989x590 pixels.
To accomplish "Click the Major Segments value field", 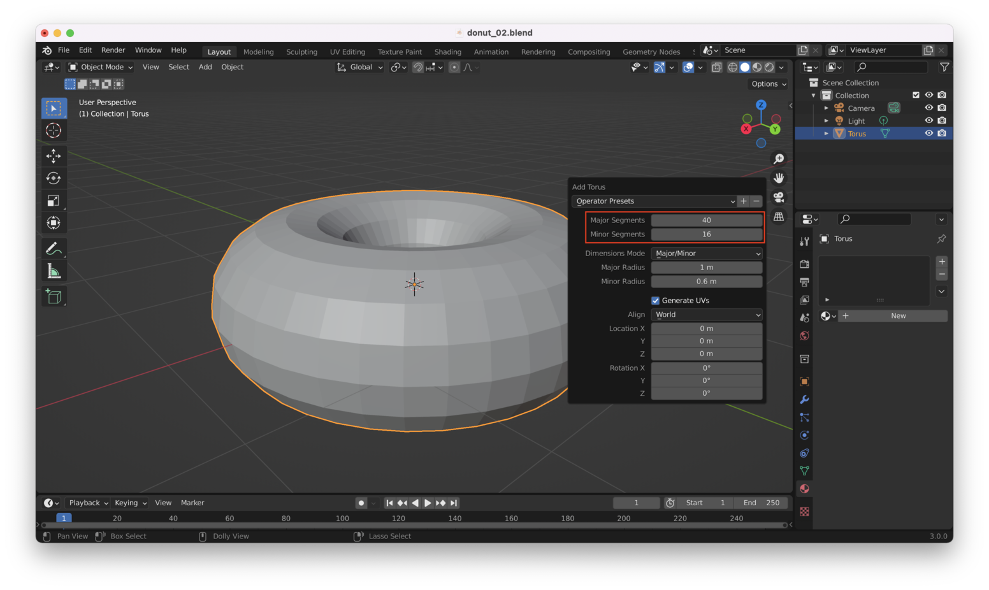I will click(x=706, y=220).
